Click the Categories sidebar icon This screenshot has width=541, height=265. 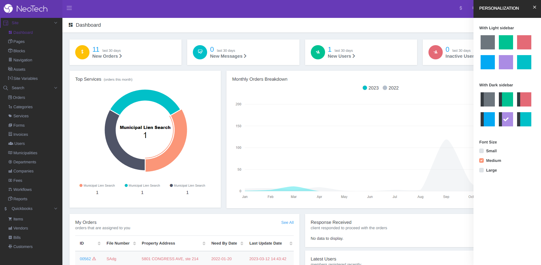click(10, 107)
